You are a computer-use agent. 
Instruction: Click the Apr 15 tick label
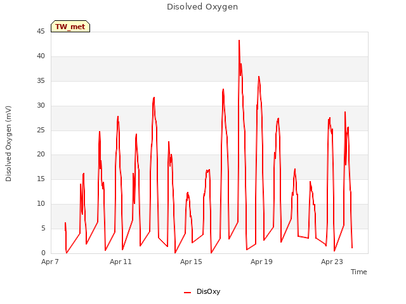pos(191,262)
